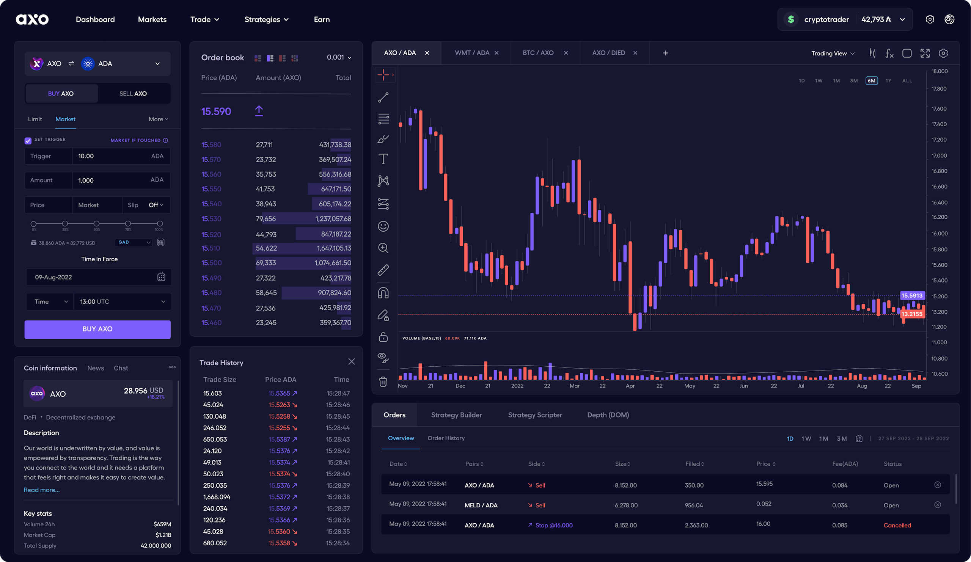Switch to Order History sub-tab
The height and width of the screenshot is (562, 971).
(x=446, y=438)
